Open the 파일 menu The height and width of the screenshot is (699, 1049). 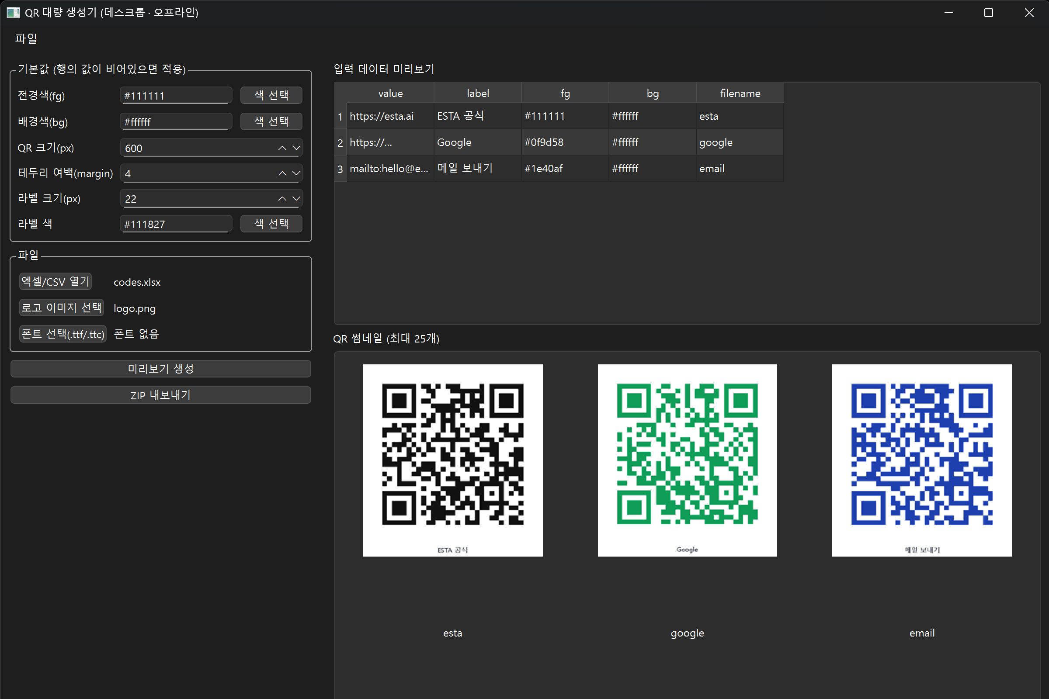click(26, 39)
